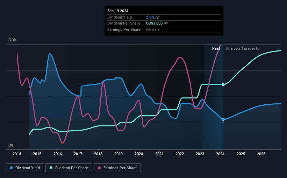287x178 pixels.
Task: Click the blue Dividend Yield legend dot
Action: (11, 168)
